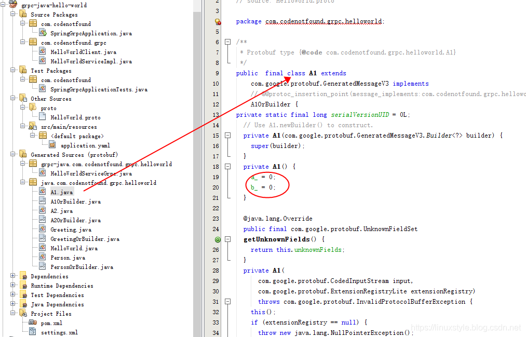
Task: Collapse the Source Packages node
Action: [13, 14]
